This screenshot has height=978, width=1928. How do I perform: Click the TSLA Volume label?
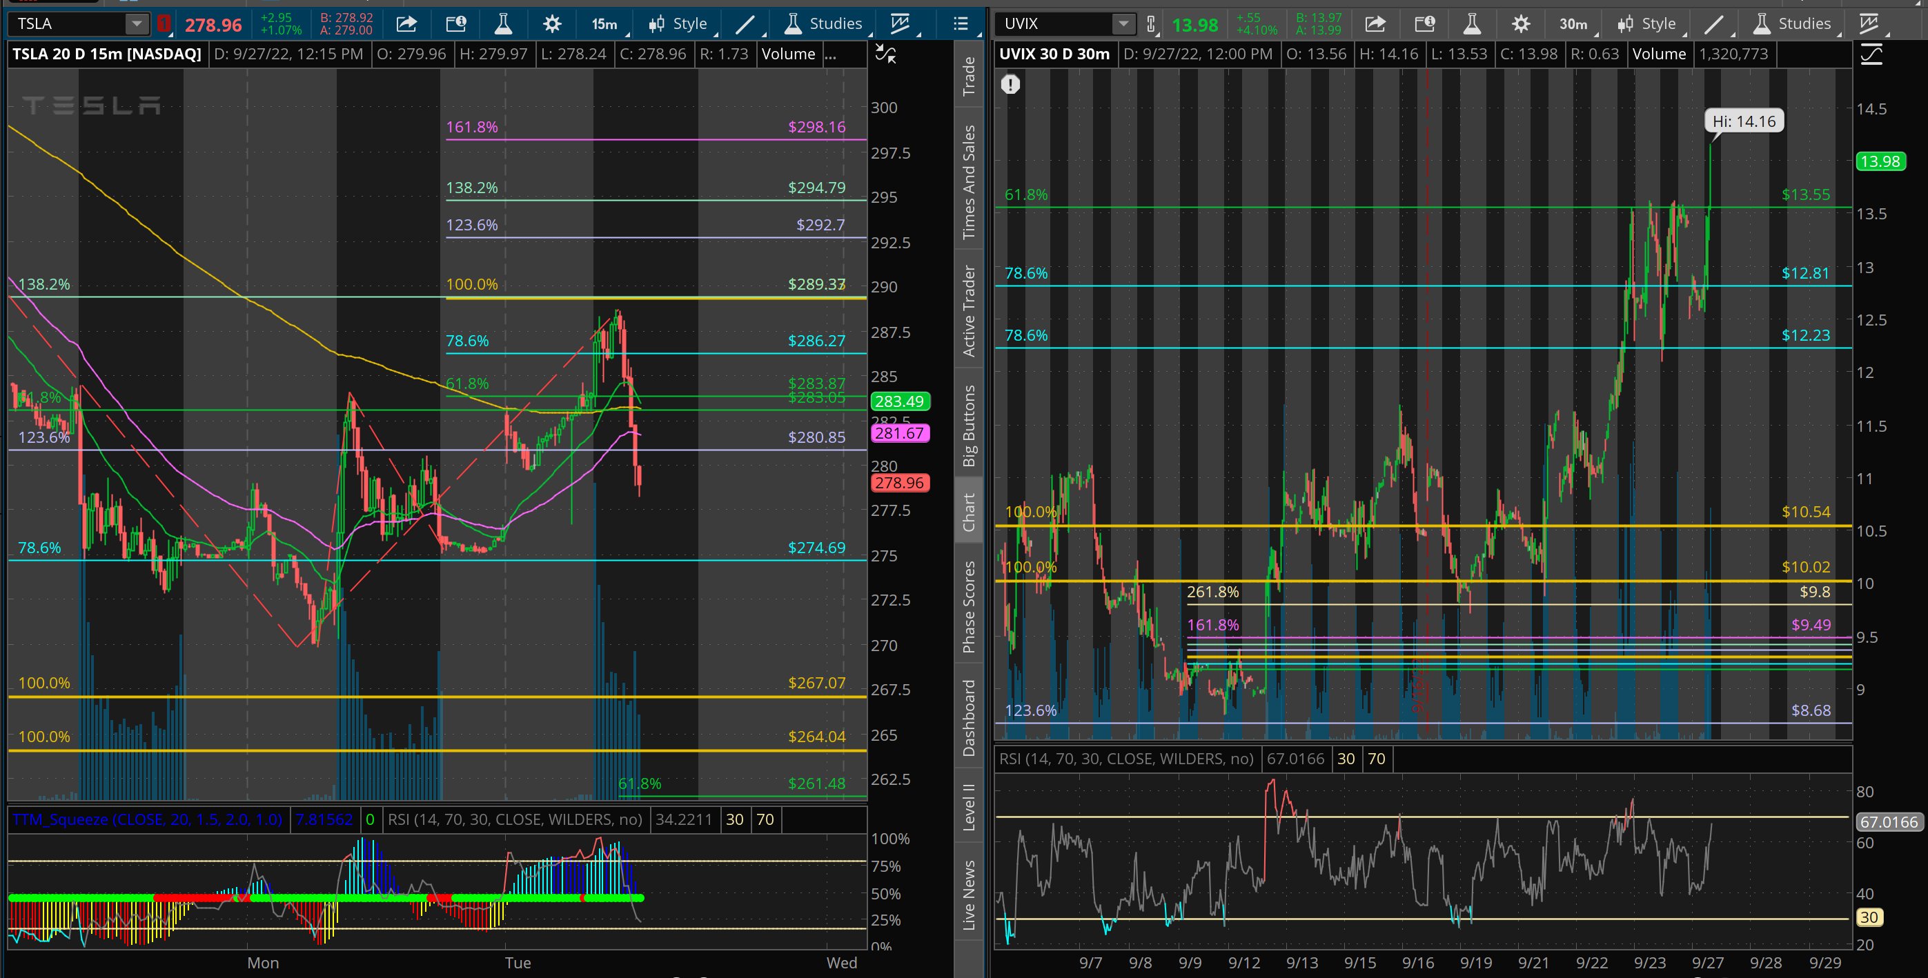point(788,54)
